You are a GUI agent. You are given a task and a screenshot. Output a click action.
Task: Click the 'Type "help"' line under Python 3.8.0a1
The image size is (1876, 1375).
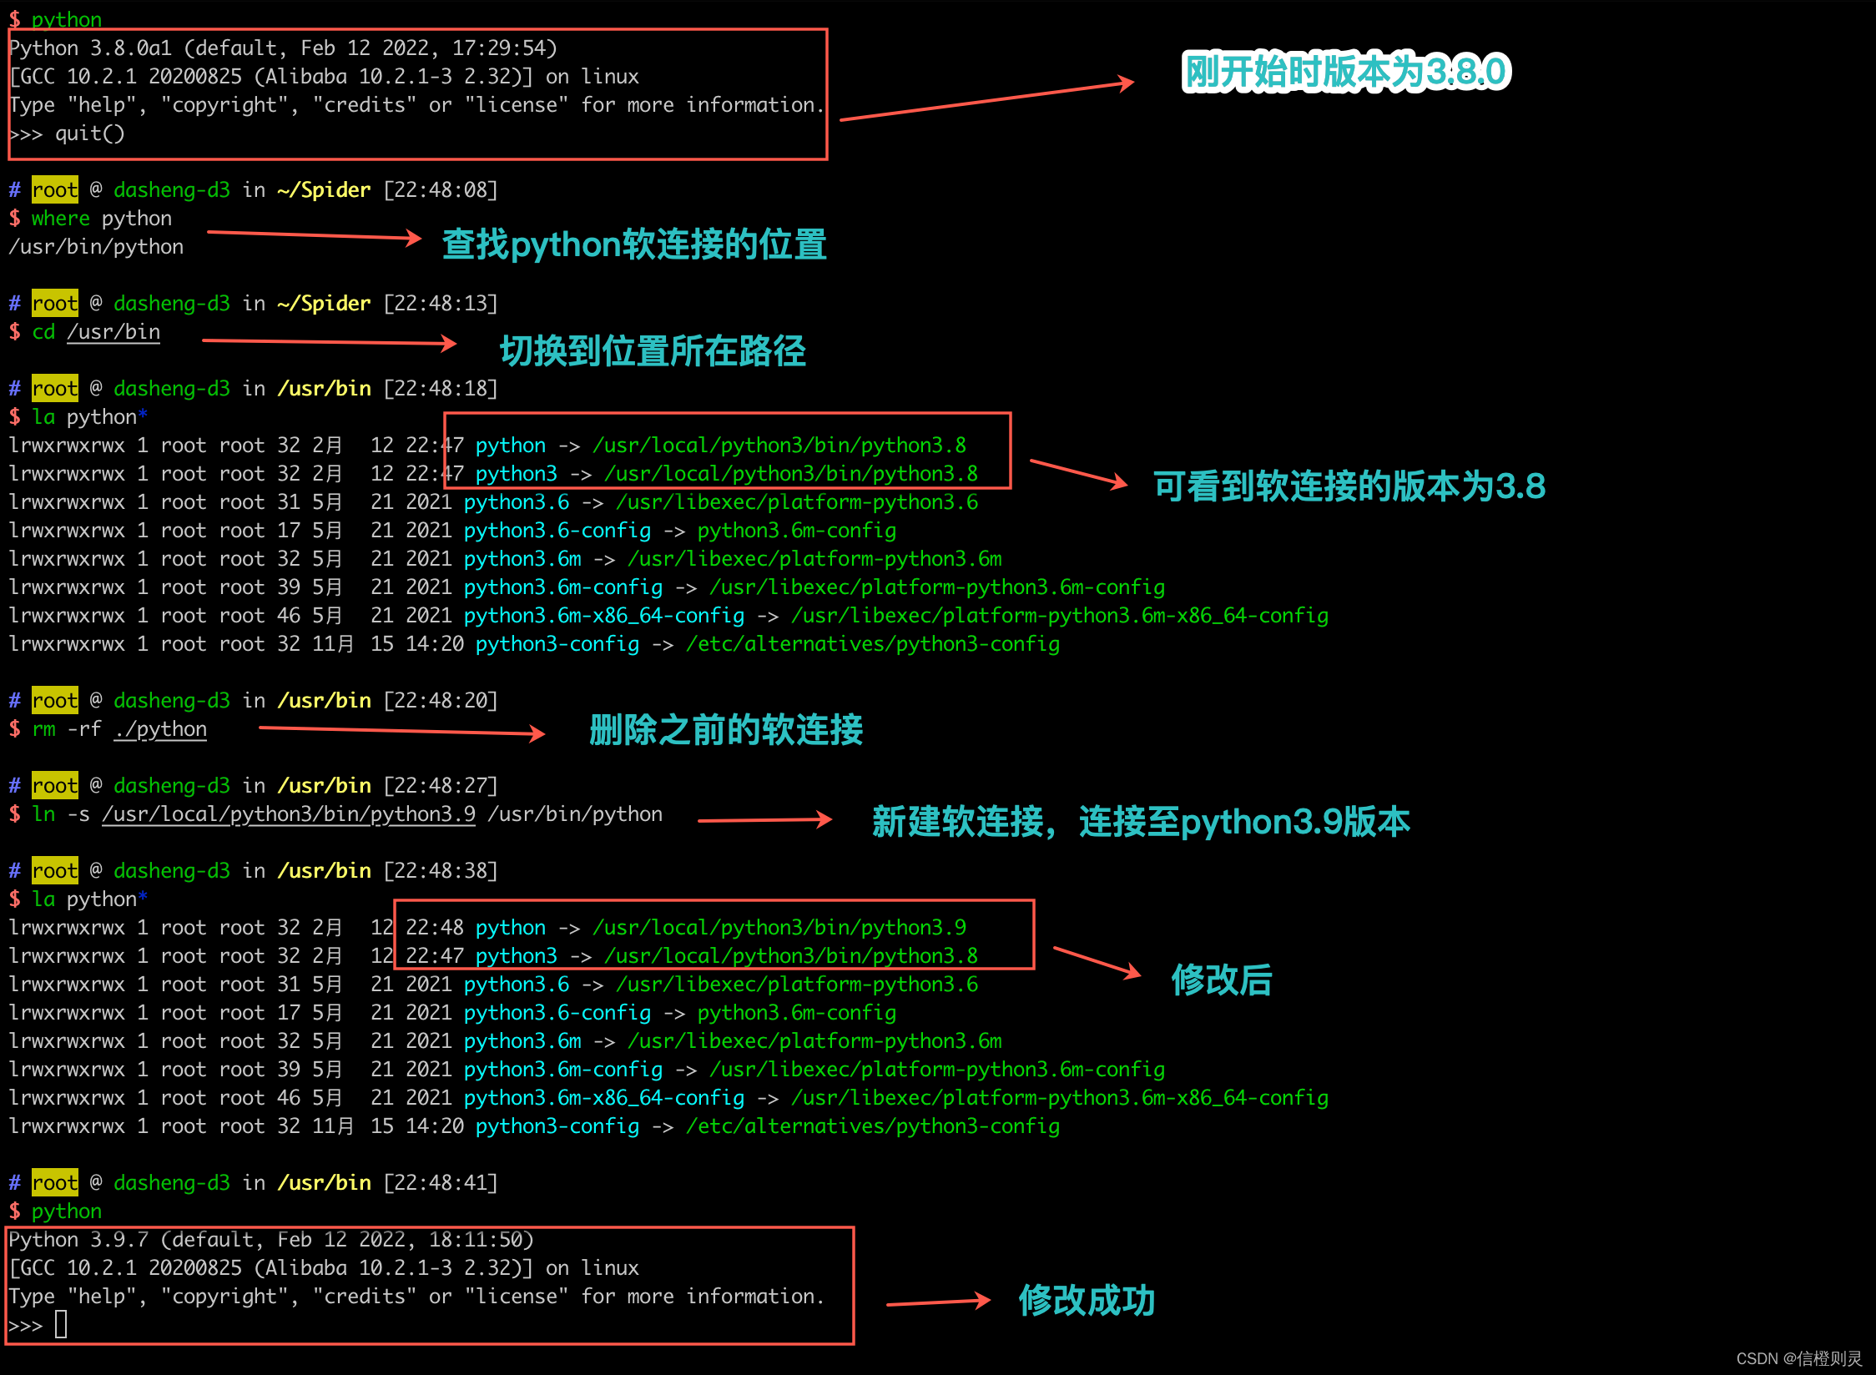pyautogui.click(x=416, y=105)
